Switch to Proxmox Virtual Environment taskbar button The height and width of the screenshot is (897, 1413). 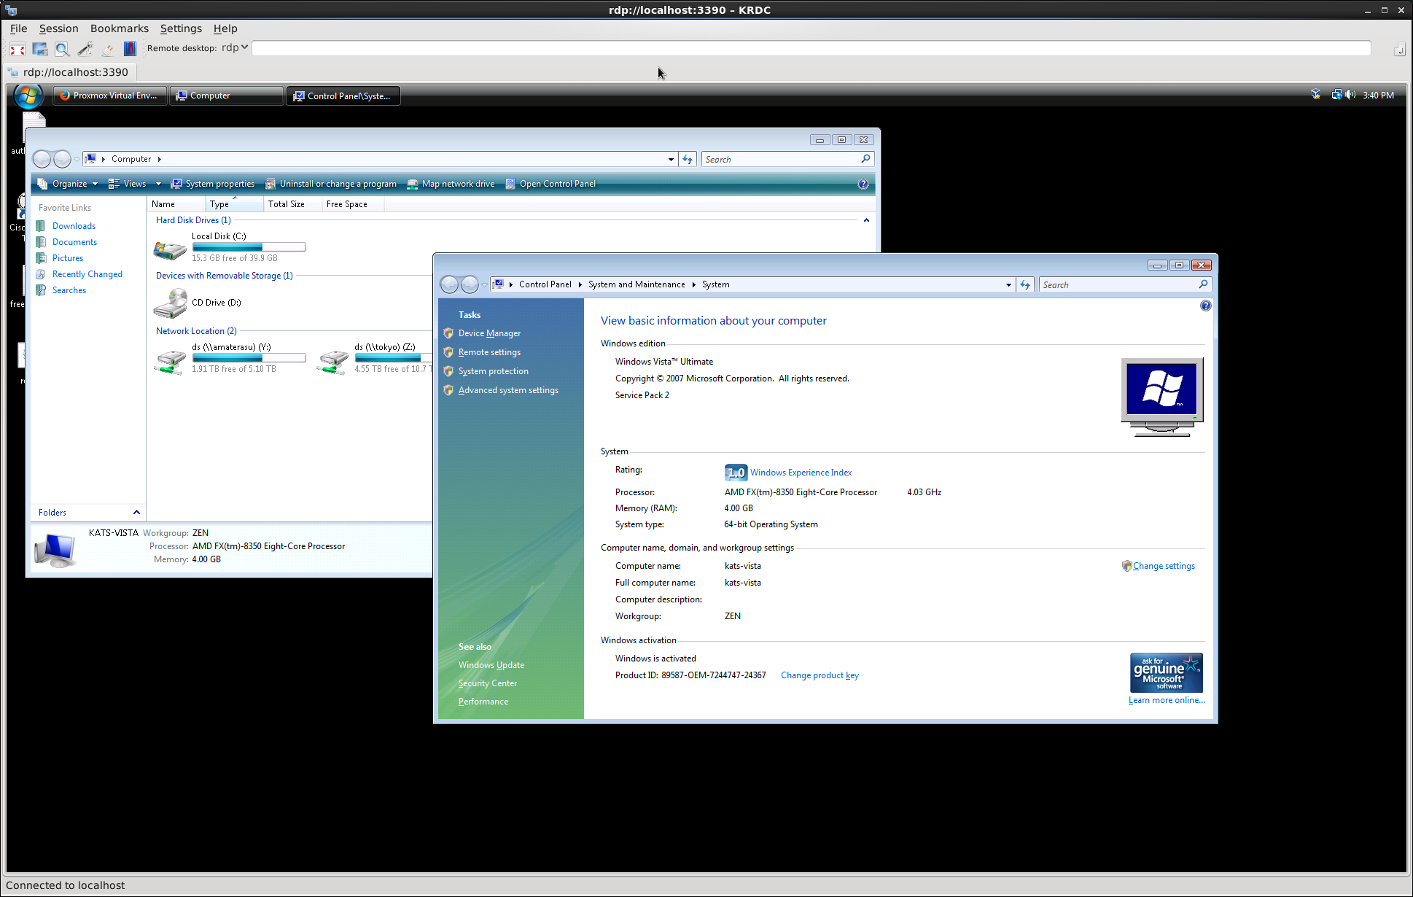(109, 96)
